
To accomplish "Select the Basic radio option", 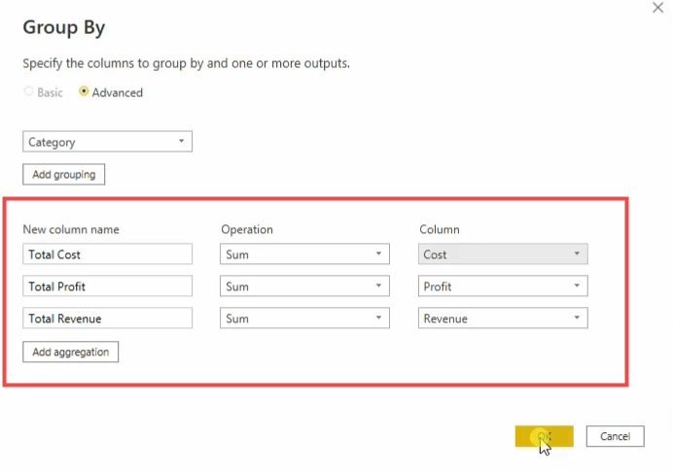I will (28, 92).
